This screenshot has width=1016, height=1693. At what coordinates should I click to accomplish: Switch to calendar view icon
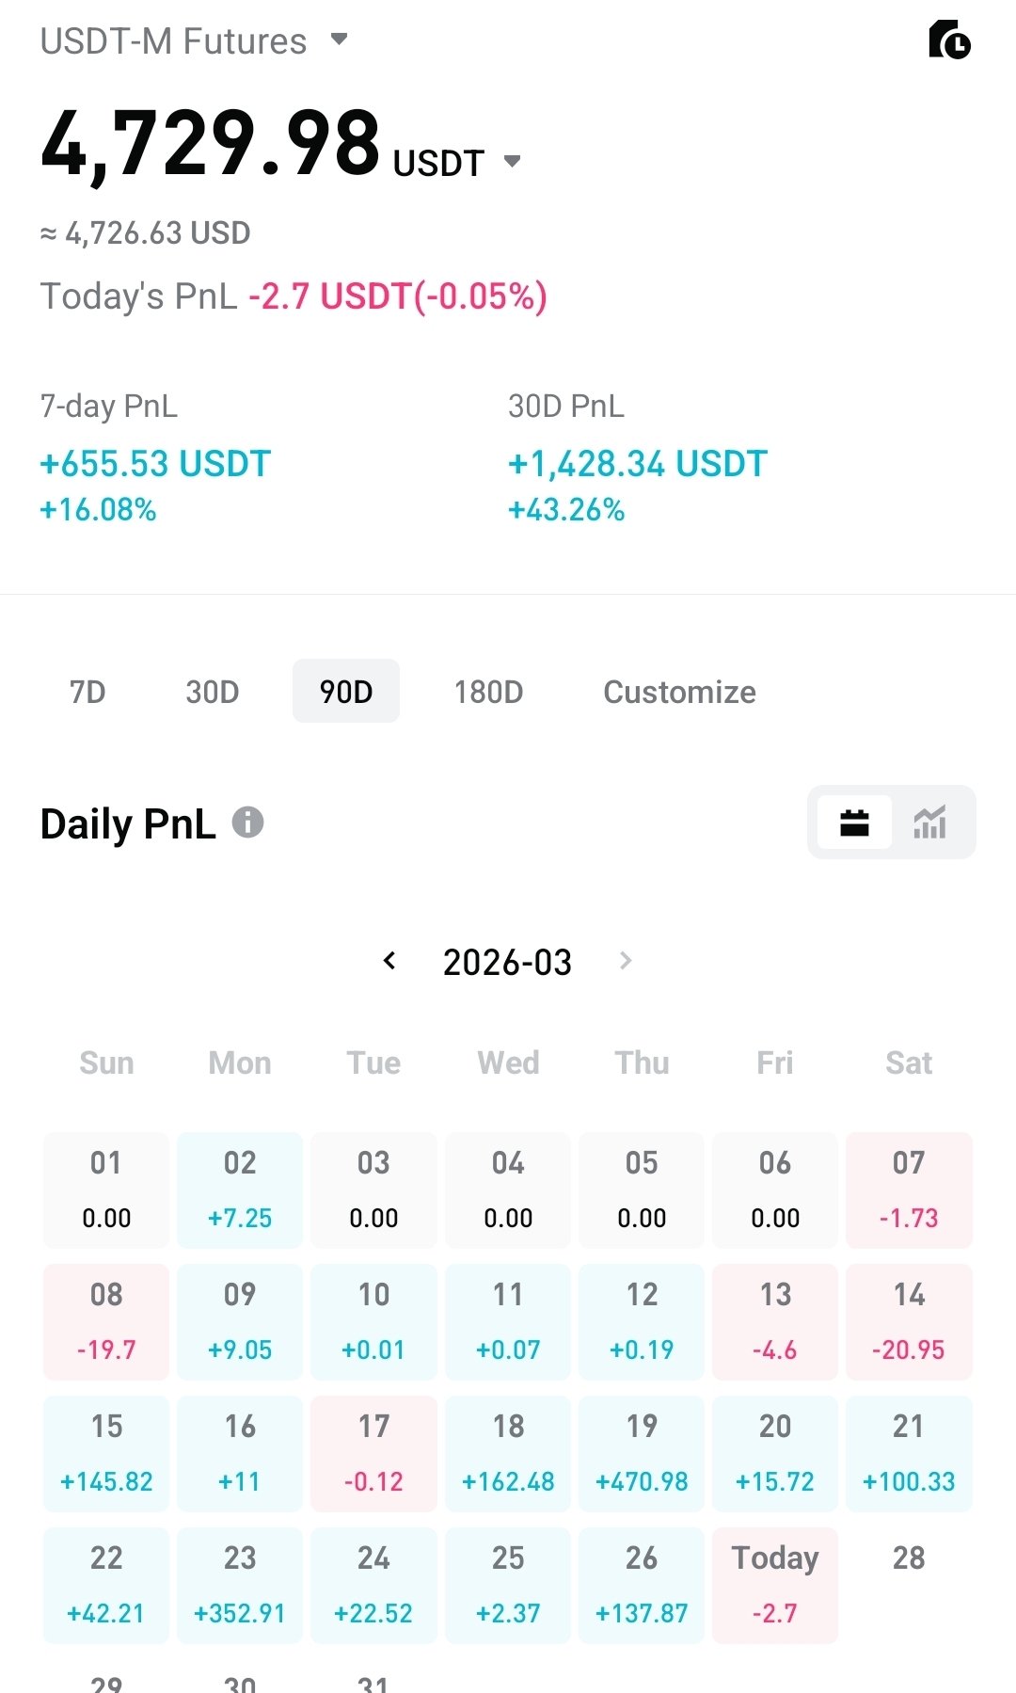(x=854, y=823)
